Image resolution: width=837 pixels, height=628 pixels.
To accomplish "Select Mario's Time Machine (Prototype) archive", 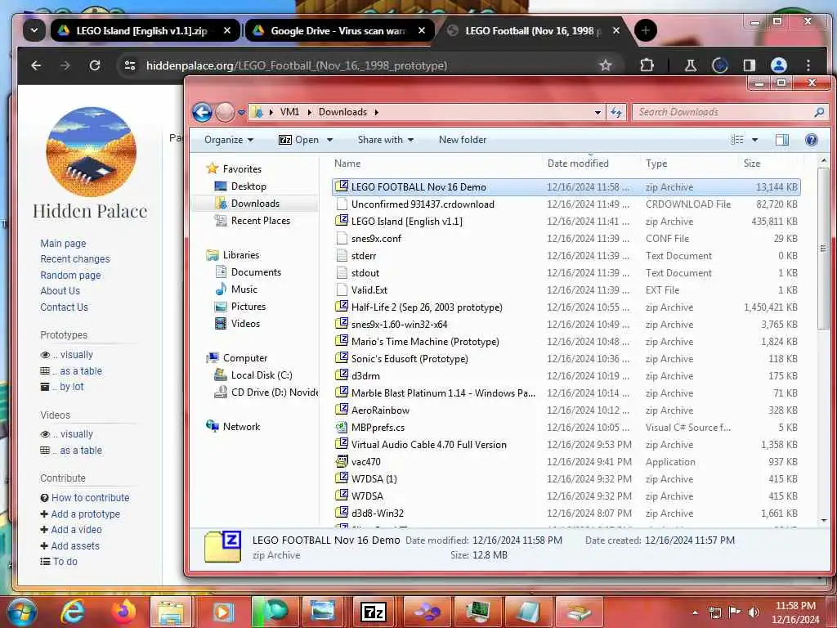I will (x=566, y=342).
